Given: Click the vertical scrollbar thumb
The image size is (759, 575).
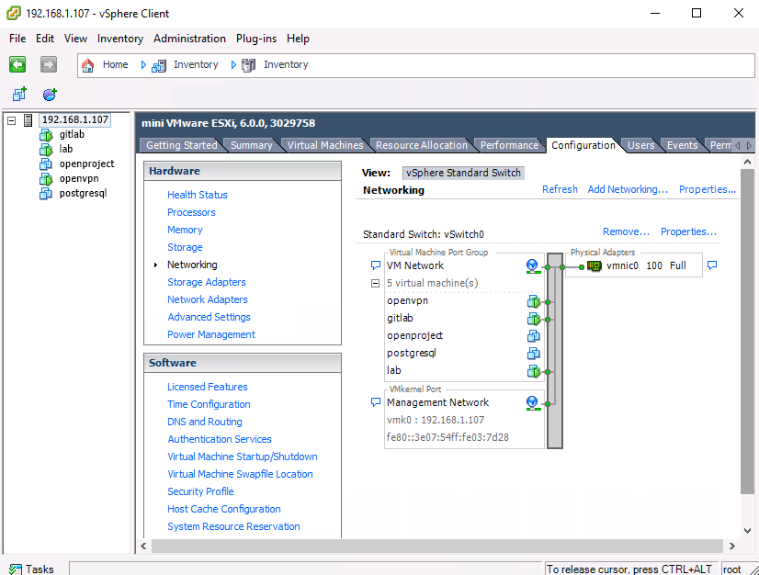Looking at the screenshot, I should tap(747, 332).
